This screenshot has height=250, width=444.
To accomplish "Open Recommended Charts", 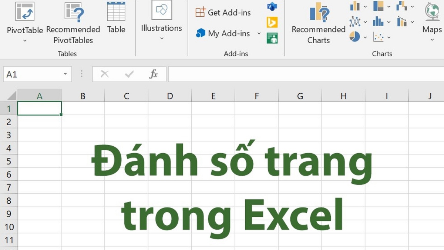I will (x=319, y=23).
